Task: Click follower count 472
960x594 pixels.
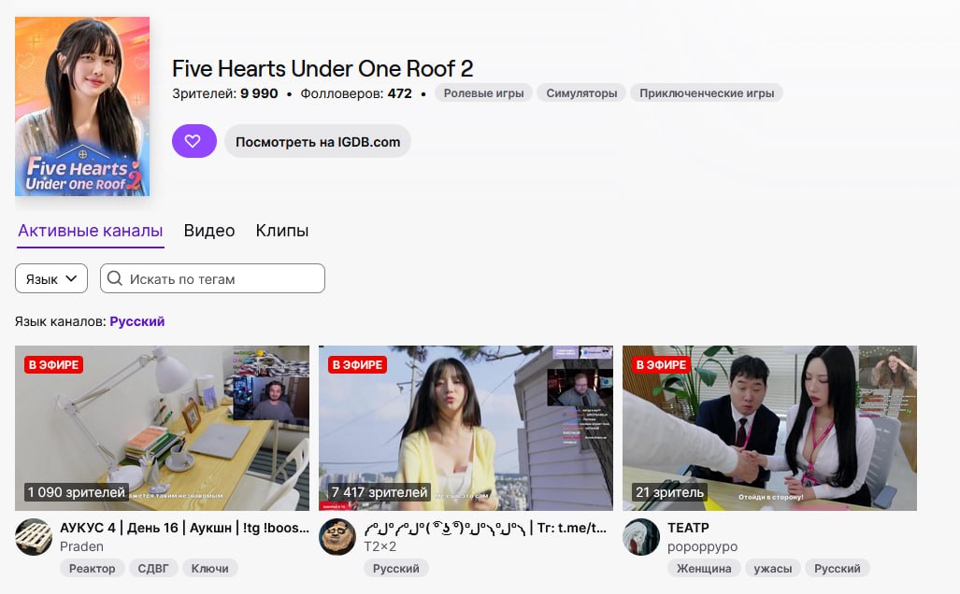Action: pos(400,93)
